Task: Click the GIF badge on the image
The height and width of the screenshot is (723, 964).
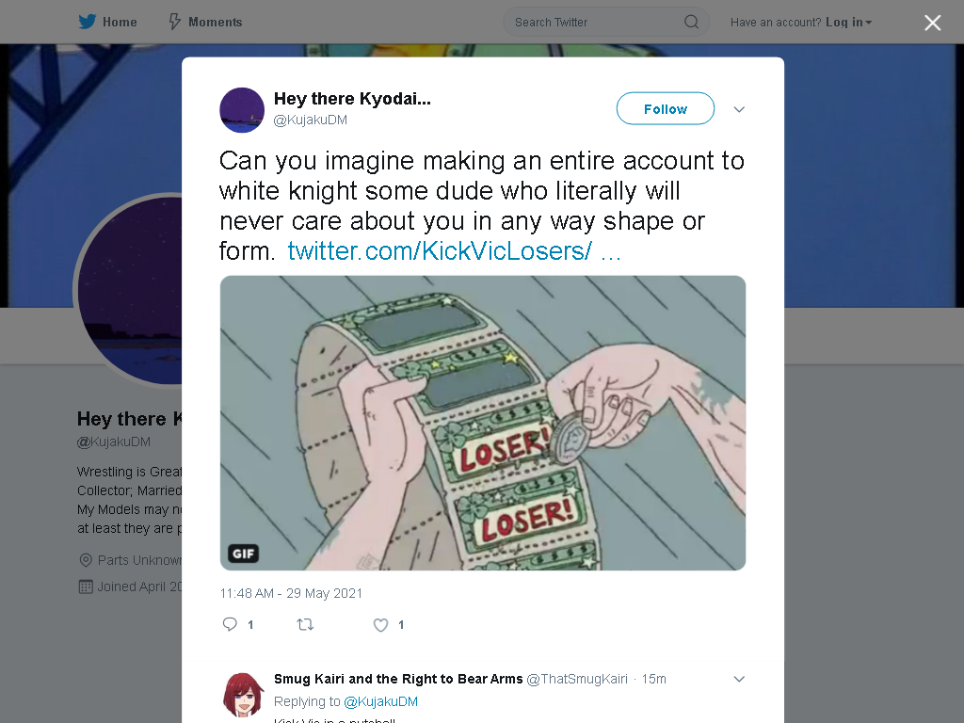Action: tap(244, 554)
